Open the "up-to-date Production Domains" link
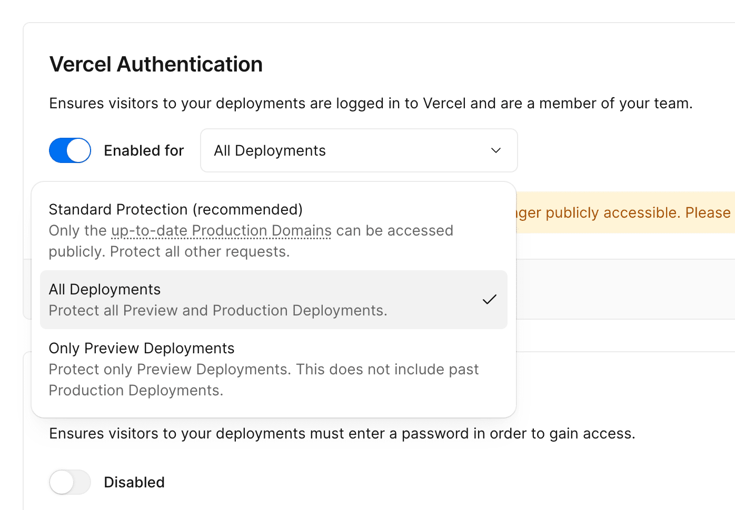The height and width of the screenshot is (510, 735). [221, 230]
